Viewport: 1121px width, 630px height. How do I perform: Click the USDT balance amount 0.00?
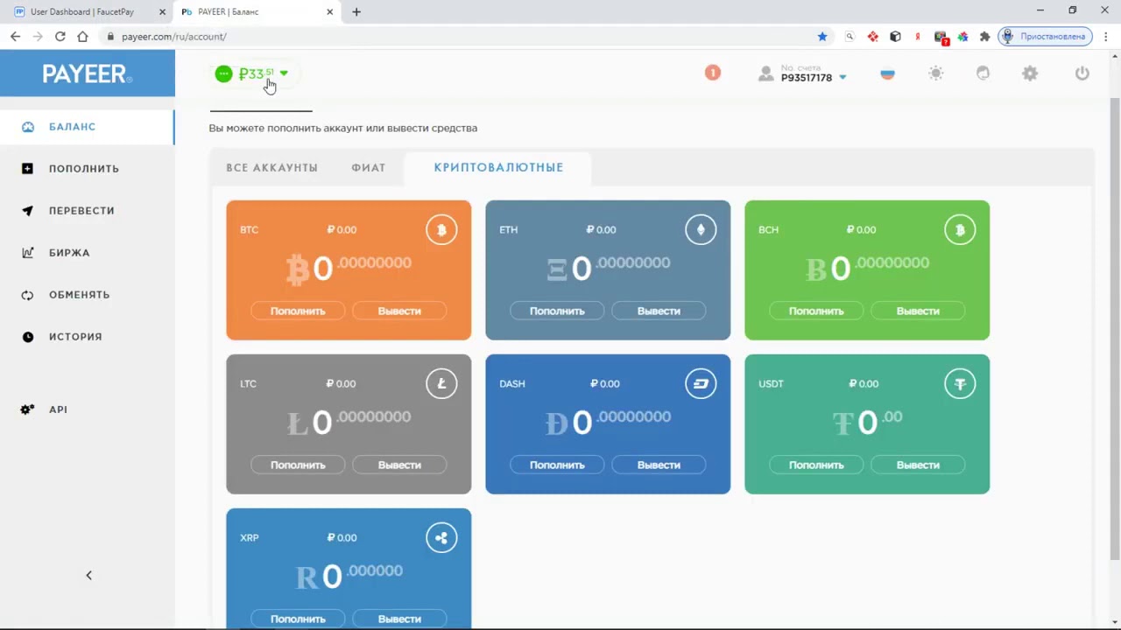[x=867, y=422]
